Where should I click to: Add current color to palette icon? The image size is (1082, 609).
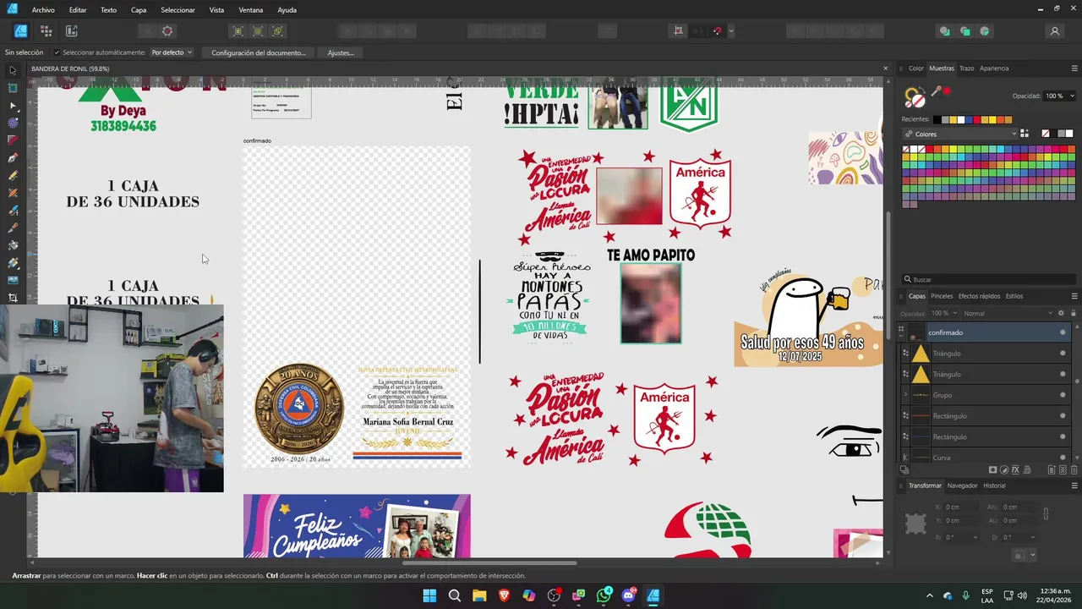click(1025, 134)
